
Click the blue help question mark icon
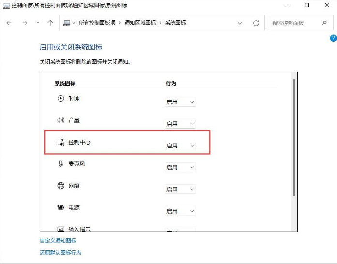point(333,38)
